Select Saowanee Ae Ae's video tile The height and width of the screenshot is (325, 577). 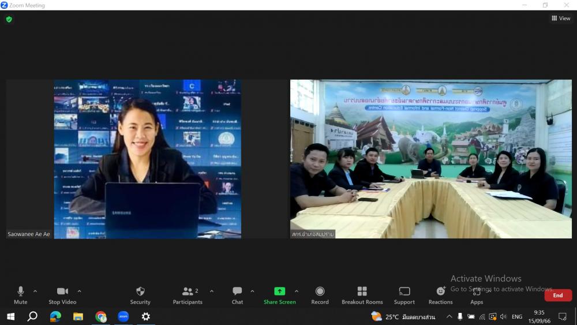pos(147,159)
